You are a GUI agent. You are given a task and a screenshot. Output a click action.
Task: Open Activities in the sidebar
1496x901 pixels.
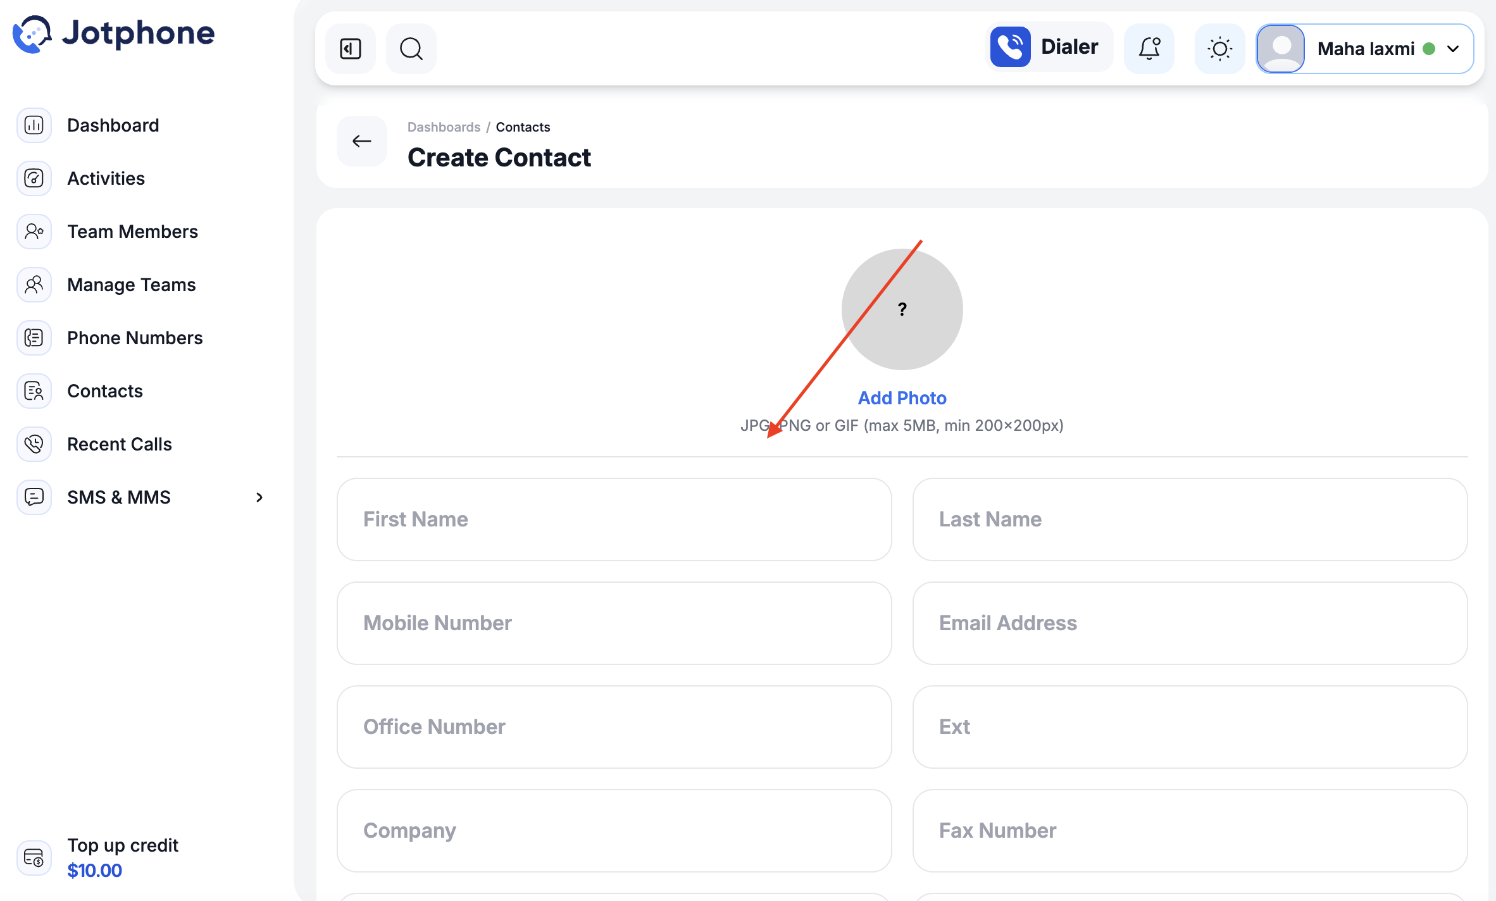(x=106, y=178)
